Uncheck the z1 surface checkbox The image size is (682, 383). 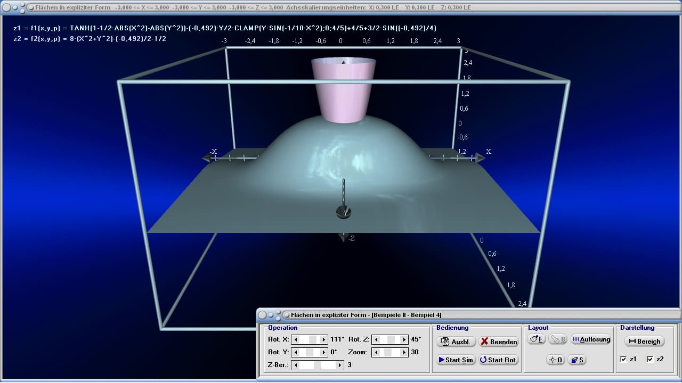pos(623,359)
